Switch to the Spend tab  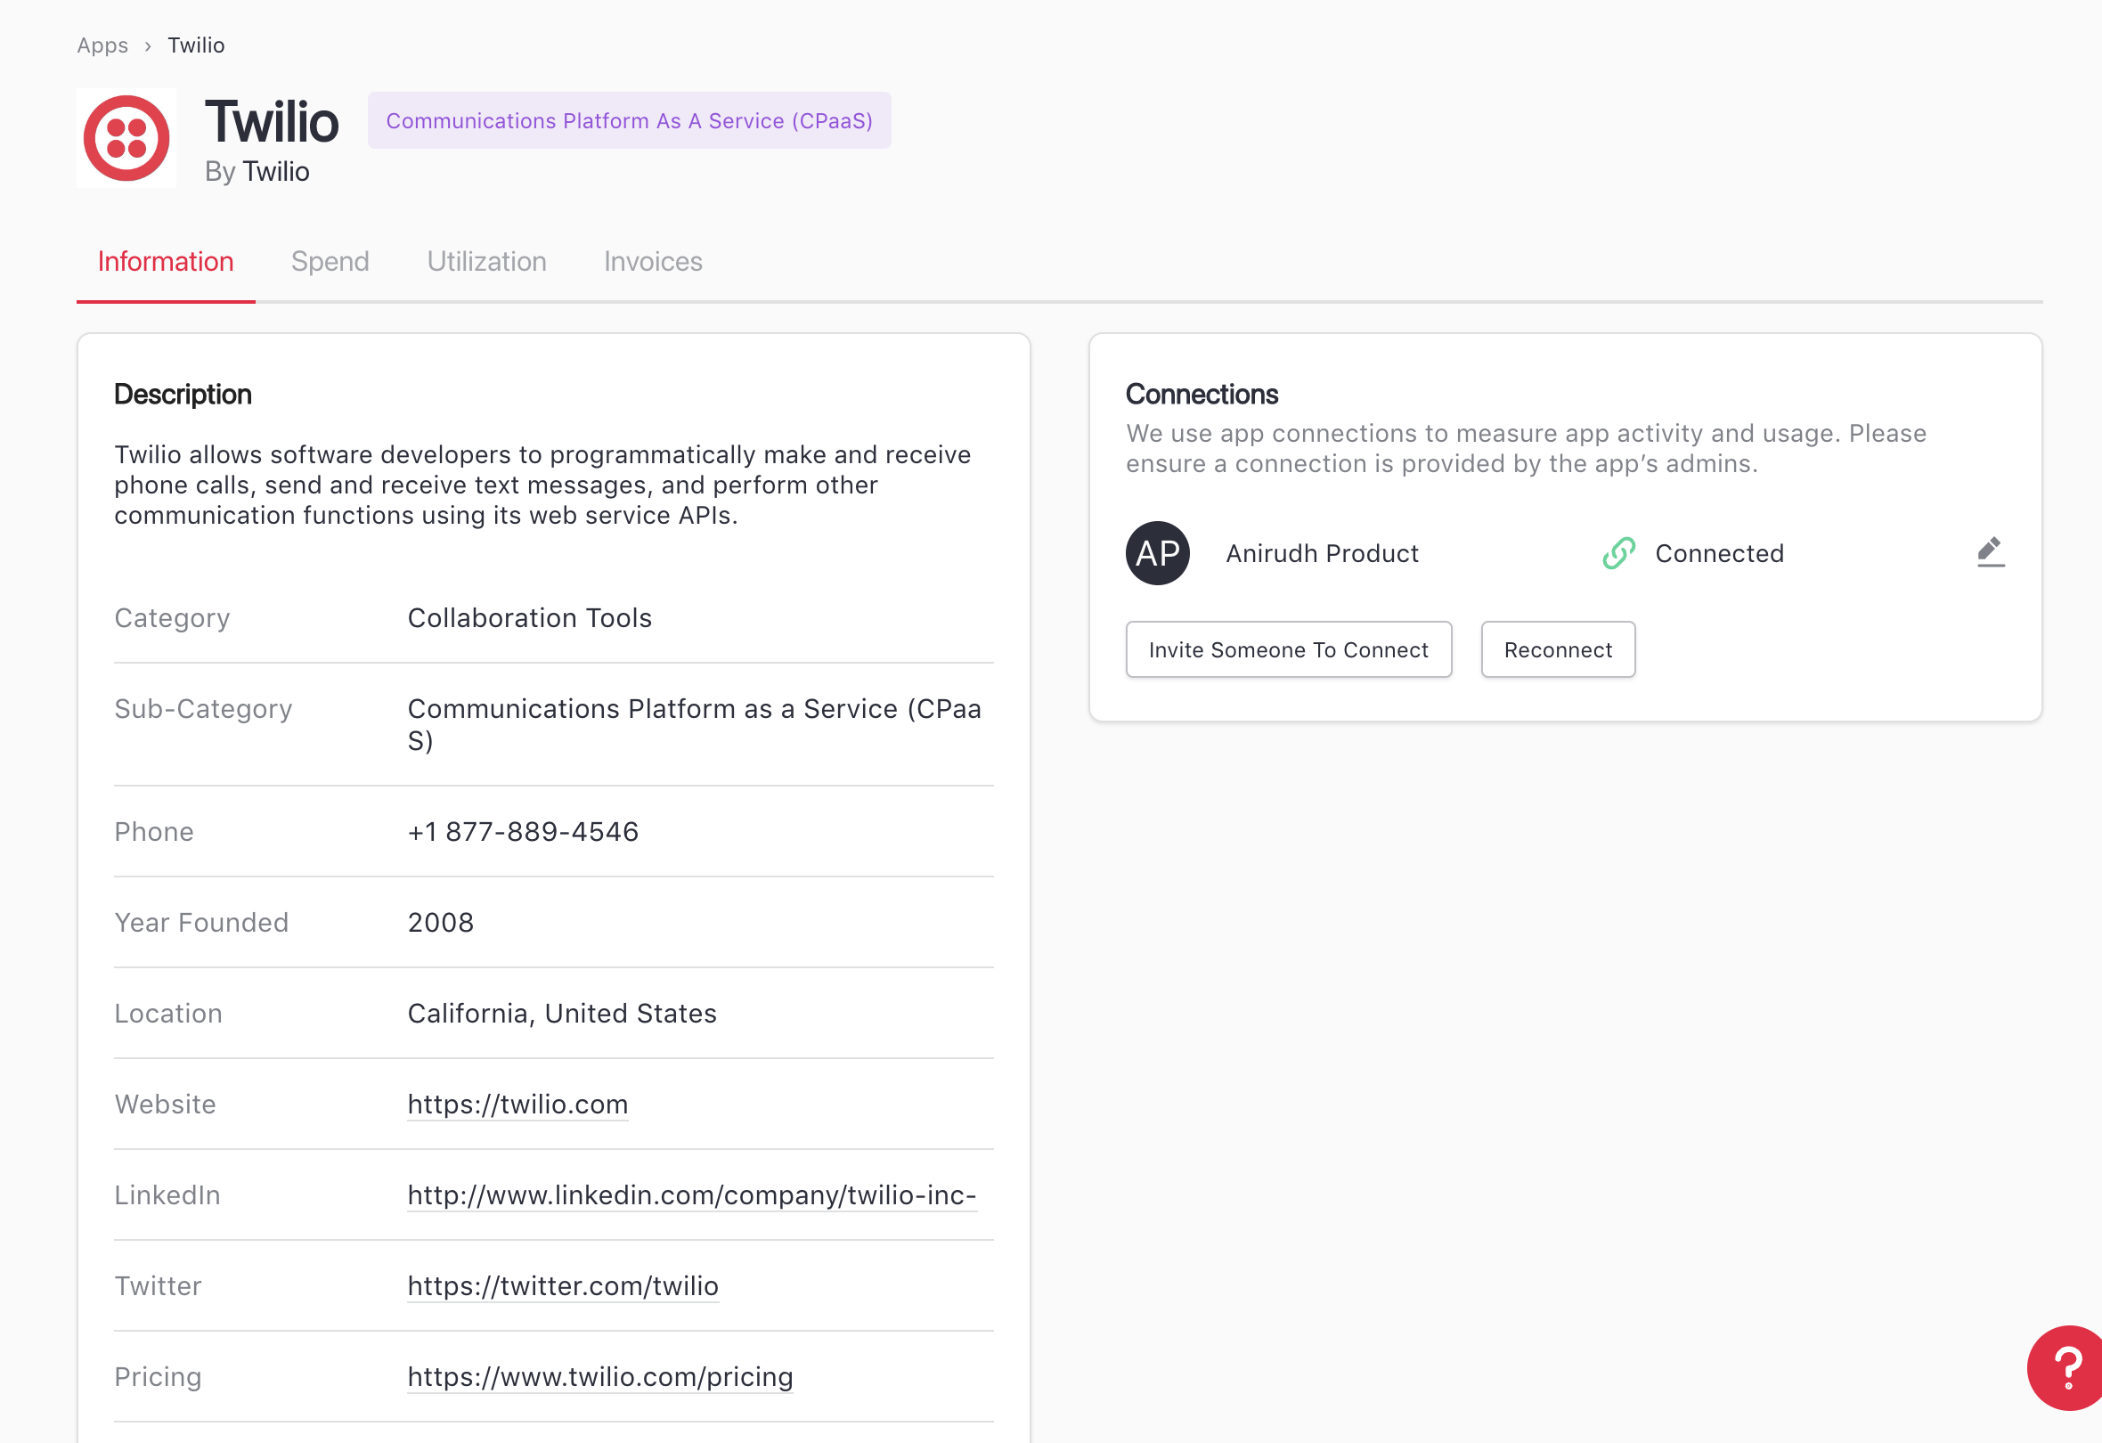(x=330, y=262)
